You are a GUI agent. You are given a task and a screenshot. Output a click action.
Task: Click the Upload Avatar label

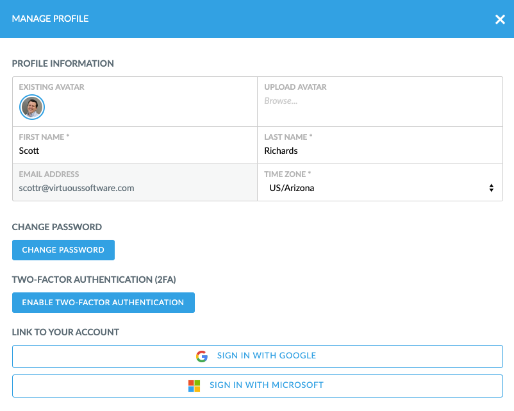pyautogui.click(x=295, y=87)
